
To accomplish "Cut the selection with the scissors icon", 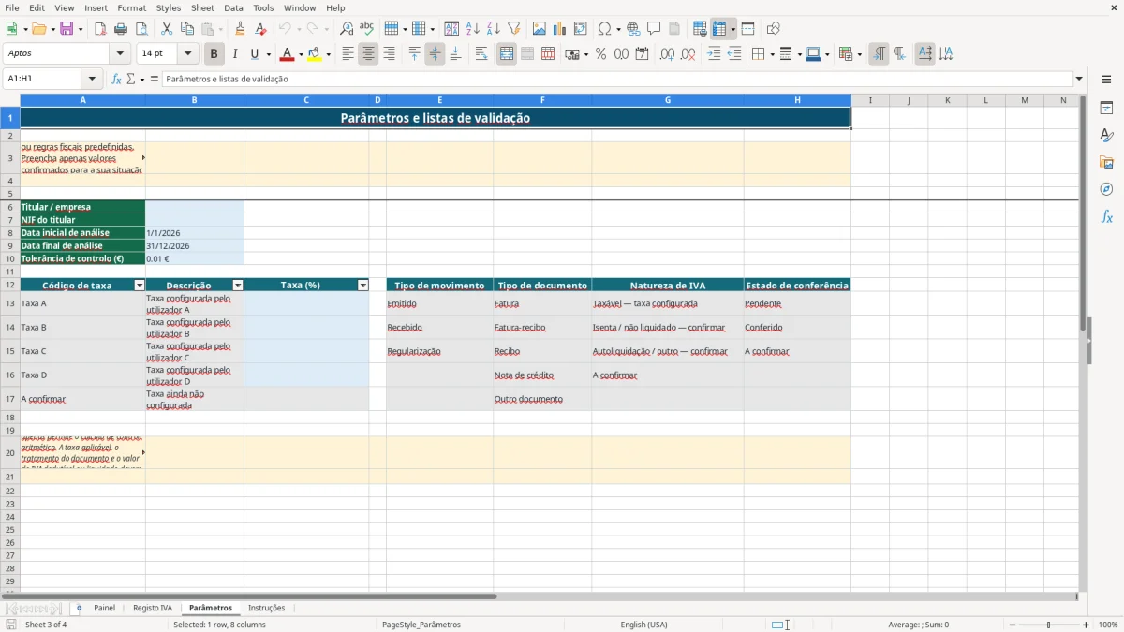I will coord(167,29).
